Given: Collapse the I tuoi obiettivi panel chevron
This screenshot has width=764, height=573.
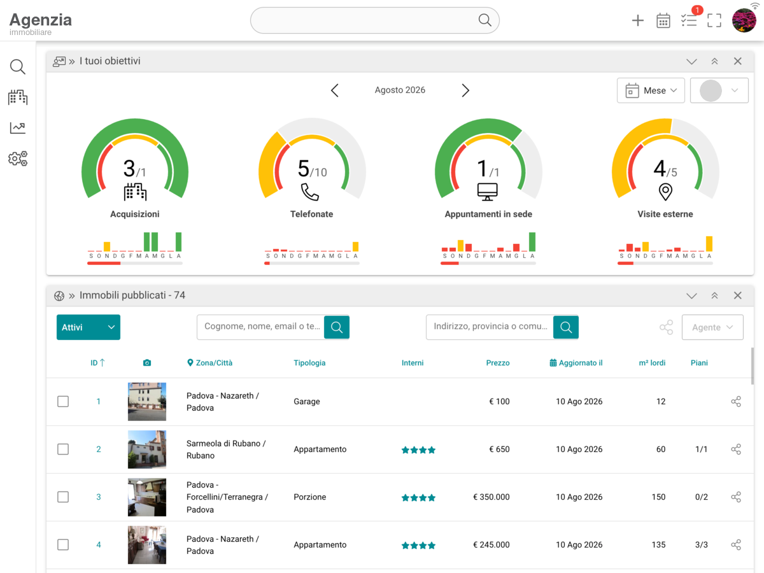Looking at the screenshot, I should [x=691, y=62].
